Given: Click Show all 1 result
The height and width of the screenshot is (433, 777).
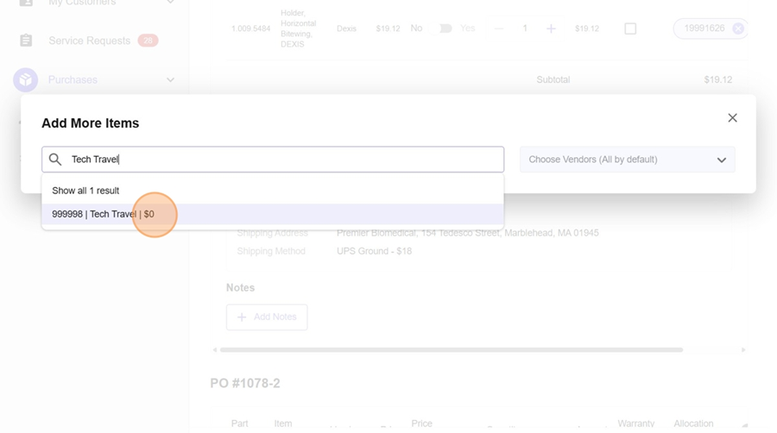Looking at the screenshot, I should pyautogui.click(x=85, y=191).
